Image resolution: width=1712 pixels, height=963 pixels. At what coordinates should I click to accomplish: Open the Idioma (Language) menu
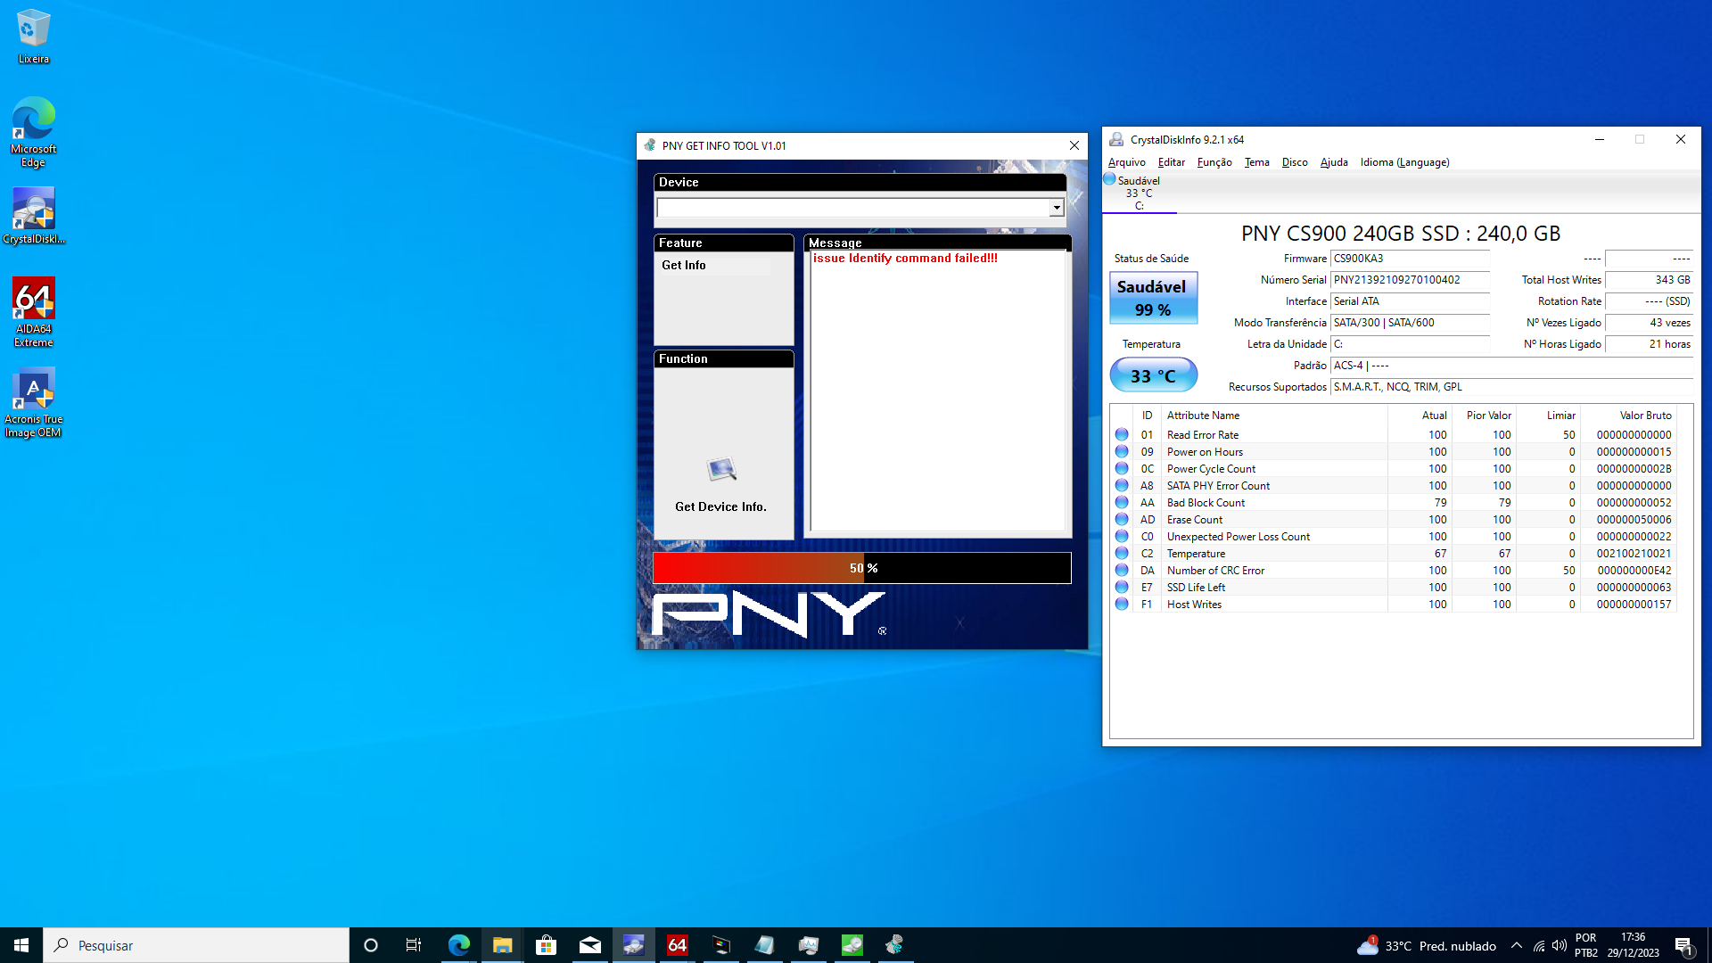click(1405, 162)
